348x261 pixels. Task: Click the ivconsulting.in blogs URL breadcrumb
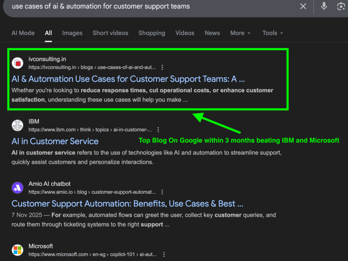pos(92,67)
